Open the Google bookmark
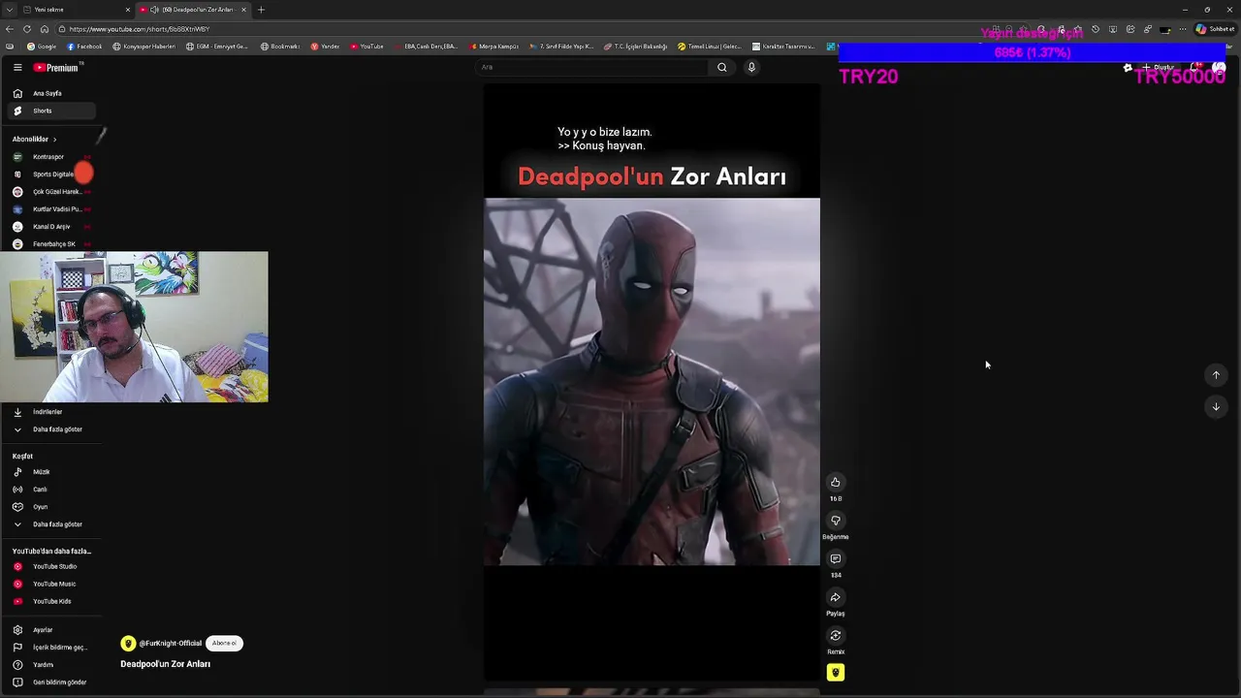This screenshot has width=1241, height=698. click(42, 47)
